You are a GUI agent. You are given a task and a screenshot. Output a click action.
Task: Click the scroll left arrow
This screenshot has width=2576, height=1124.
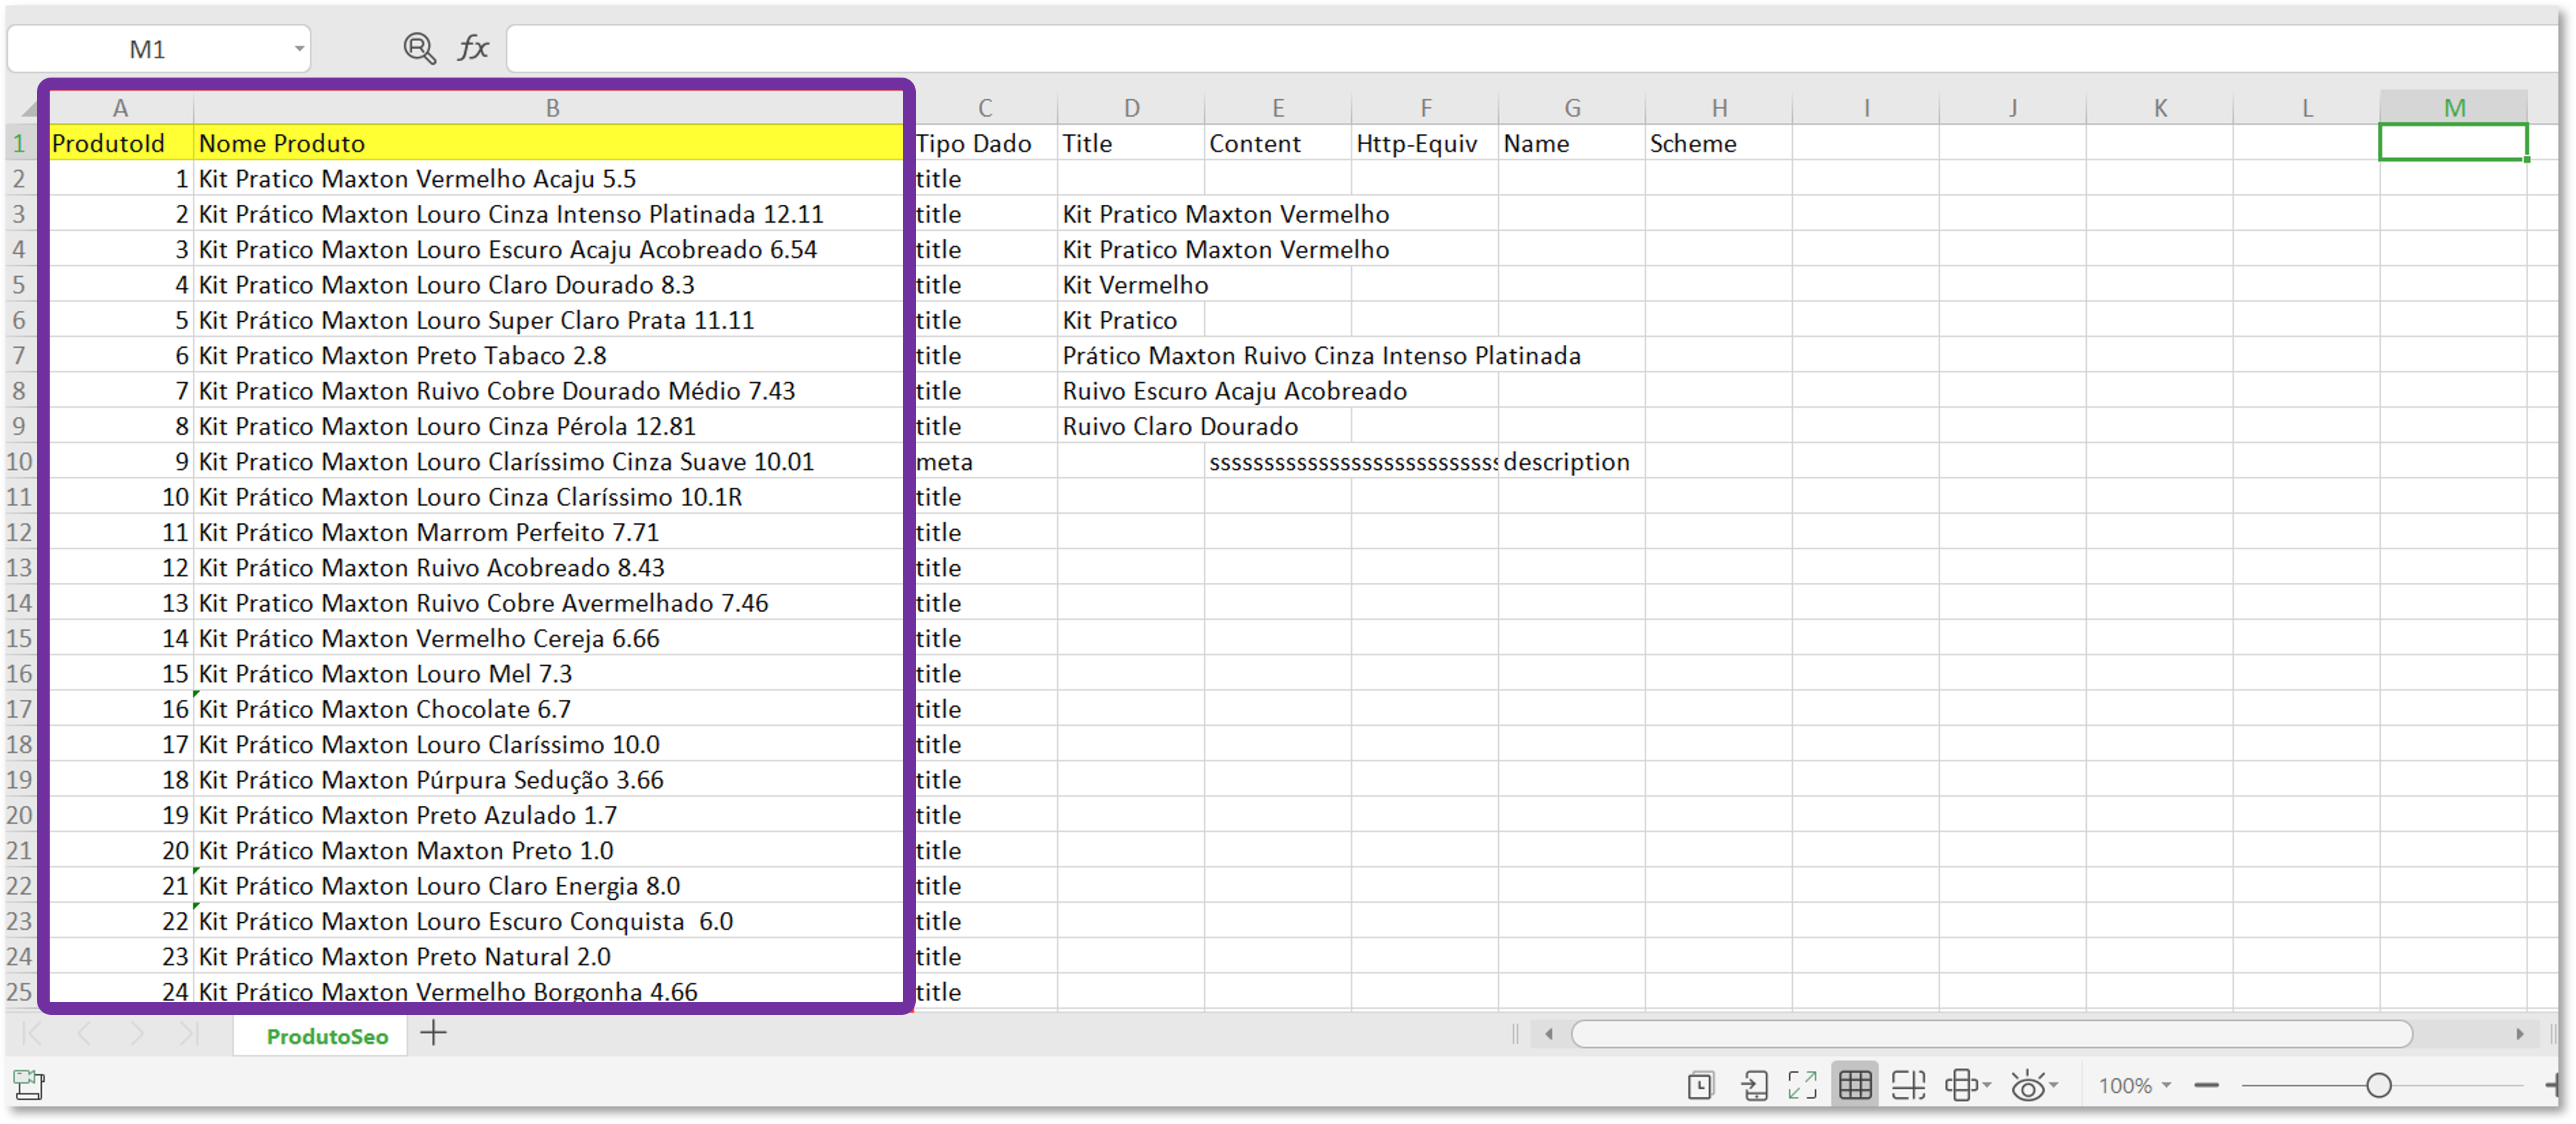click(1549, 1033)
